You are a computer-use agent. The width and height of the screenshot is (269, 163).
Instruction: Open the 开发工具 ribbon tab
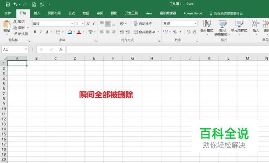(x=132, y=13)
